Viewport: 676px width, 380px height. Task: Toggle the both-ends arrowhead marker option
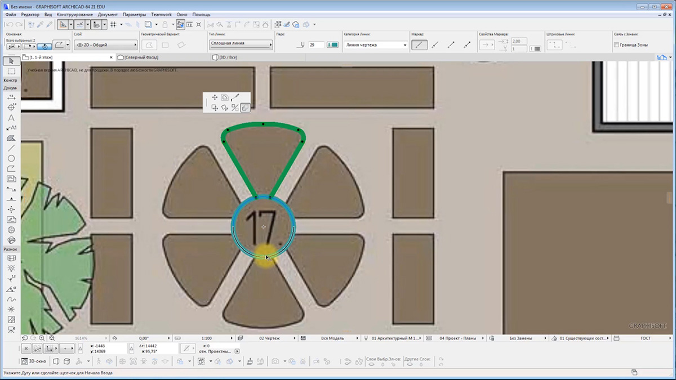pyautogui.click(x=467, y=45)
